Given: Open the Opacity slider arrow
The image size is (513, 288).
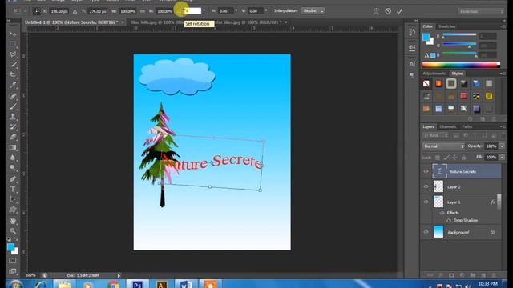Looking at the screenshot, I should click(502, 146).
